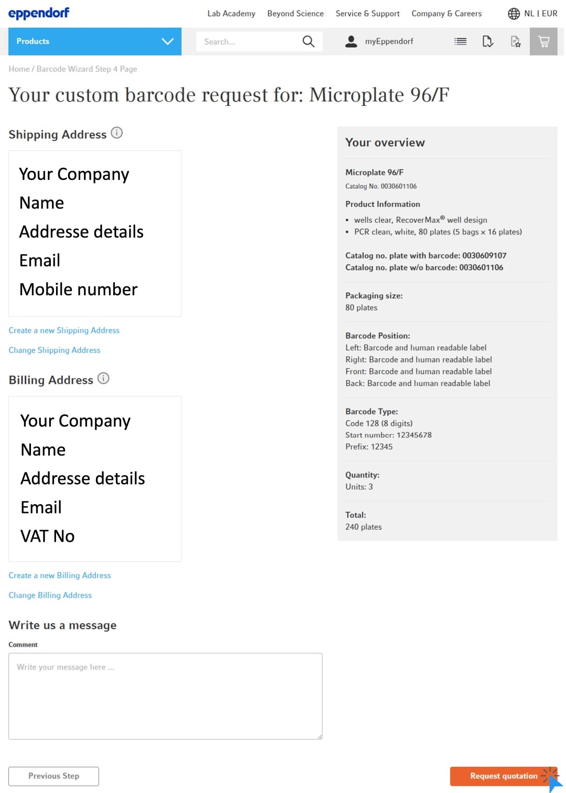This screenshot has width=566, height=793.
Task: Focus the comment message text area
Action: (165, 696)
